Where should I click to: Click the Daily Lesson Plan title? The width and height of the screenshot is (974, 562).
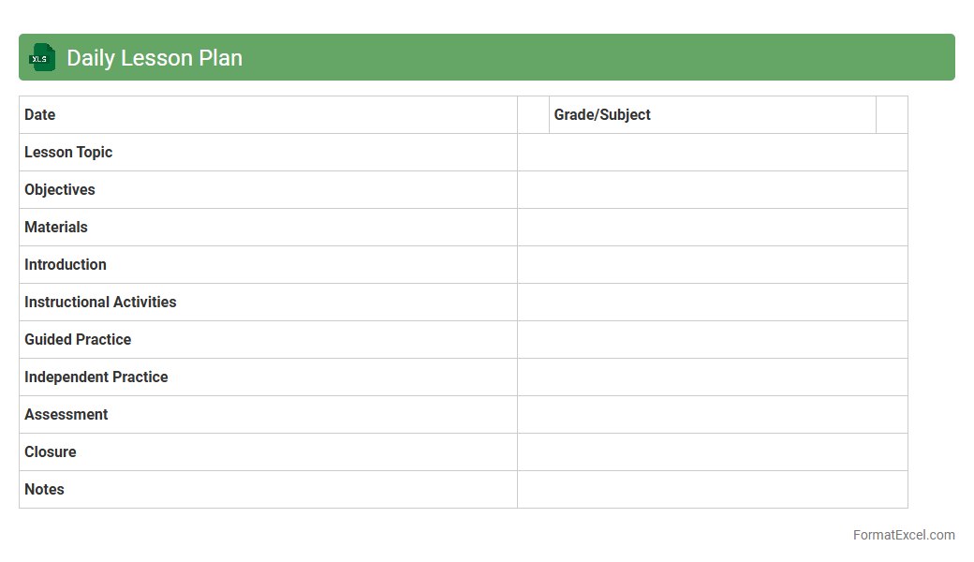155,58
